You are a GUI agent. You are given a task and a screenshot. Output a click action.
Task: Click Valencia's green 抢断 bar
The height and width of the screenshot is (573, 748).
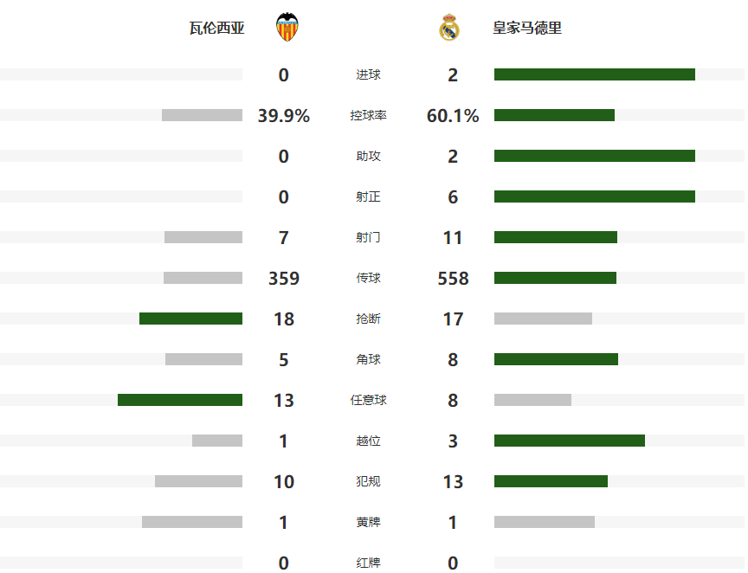pyautogui.click(x=190, y=319)
